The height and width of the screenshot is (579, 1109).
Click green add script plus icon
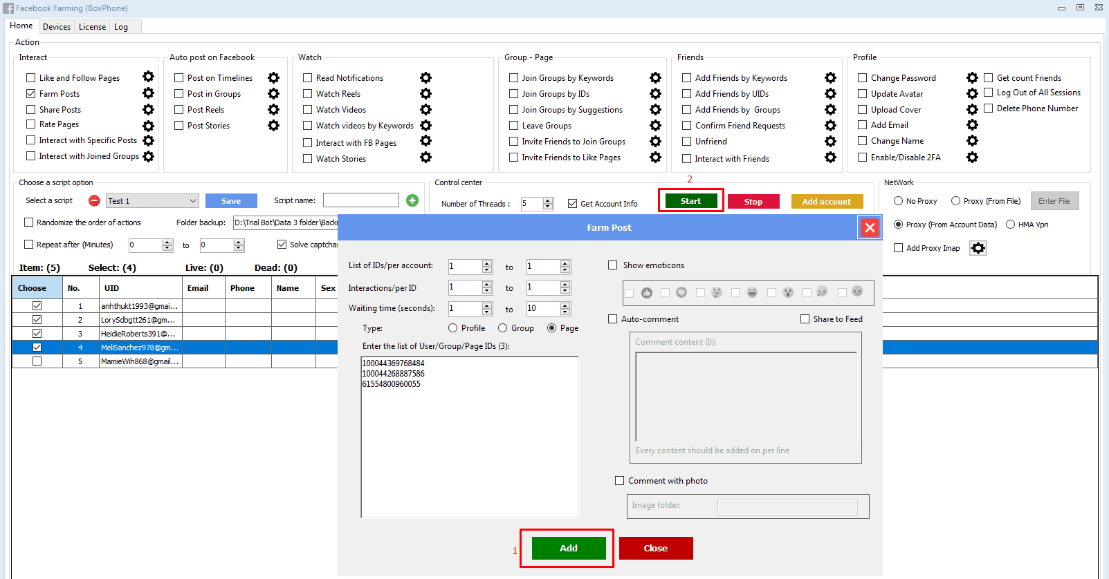pyautogui.click(x=412, y=200)
